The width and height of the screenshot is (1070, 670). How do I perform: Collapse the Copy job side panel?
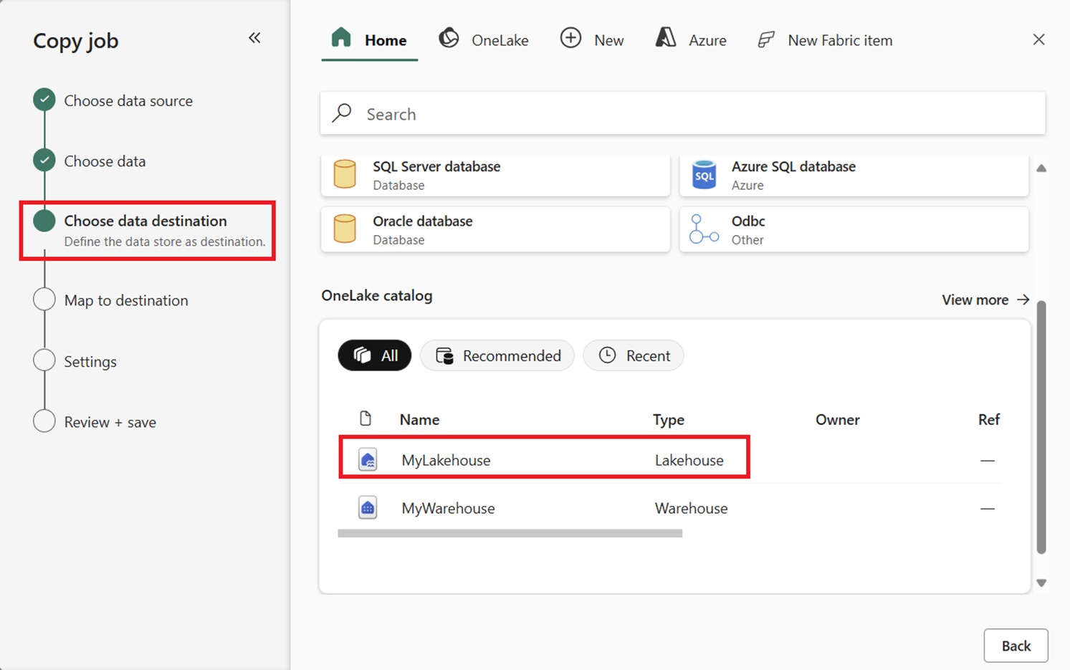254,38
